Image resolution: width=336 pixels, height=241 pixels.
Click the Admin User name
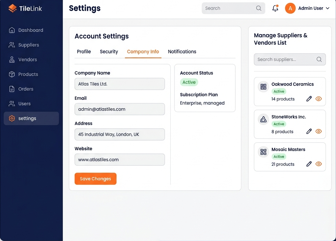(311, 8)
